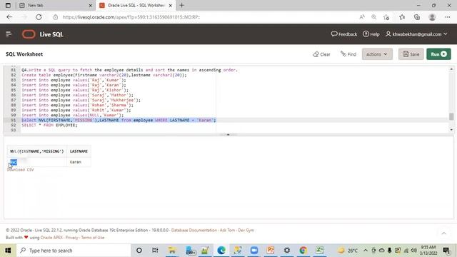
Task: Click the LASTNAME column header
Action: point(79,151)
